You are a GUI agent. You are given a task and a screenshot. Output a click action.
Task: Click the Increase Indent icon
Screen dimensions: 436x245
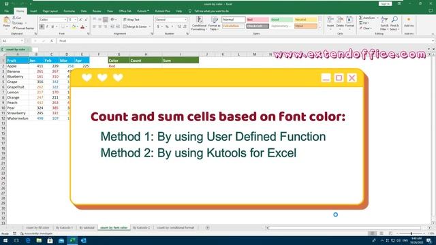point(118,27)
